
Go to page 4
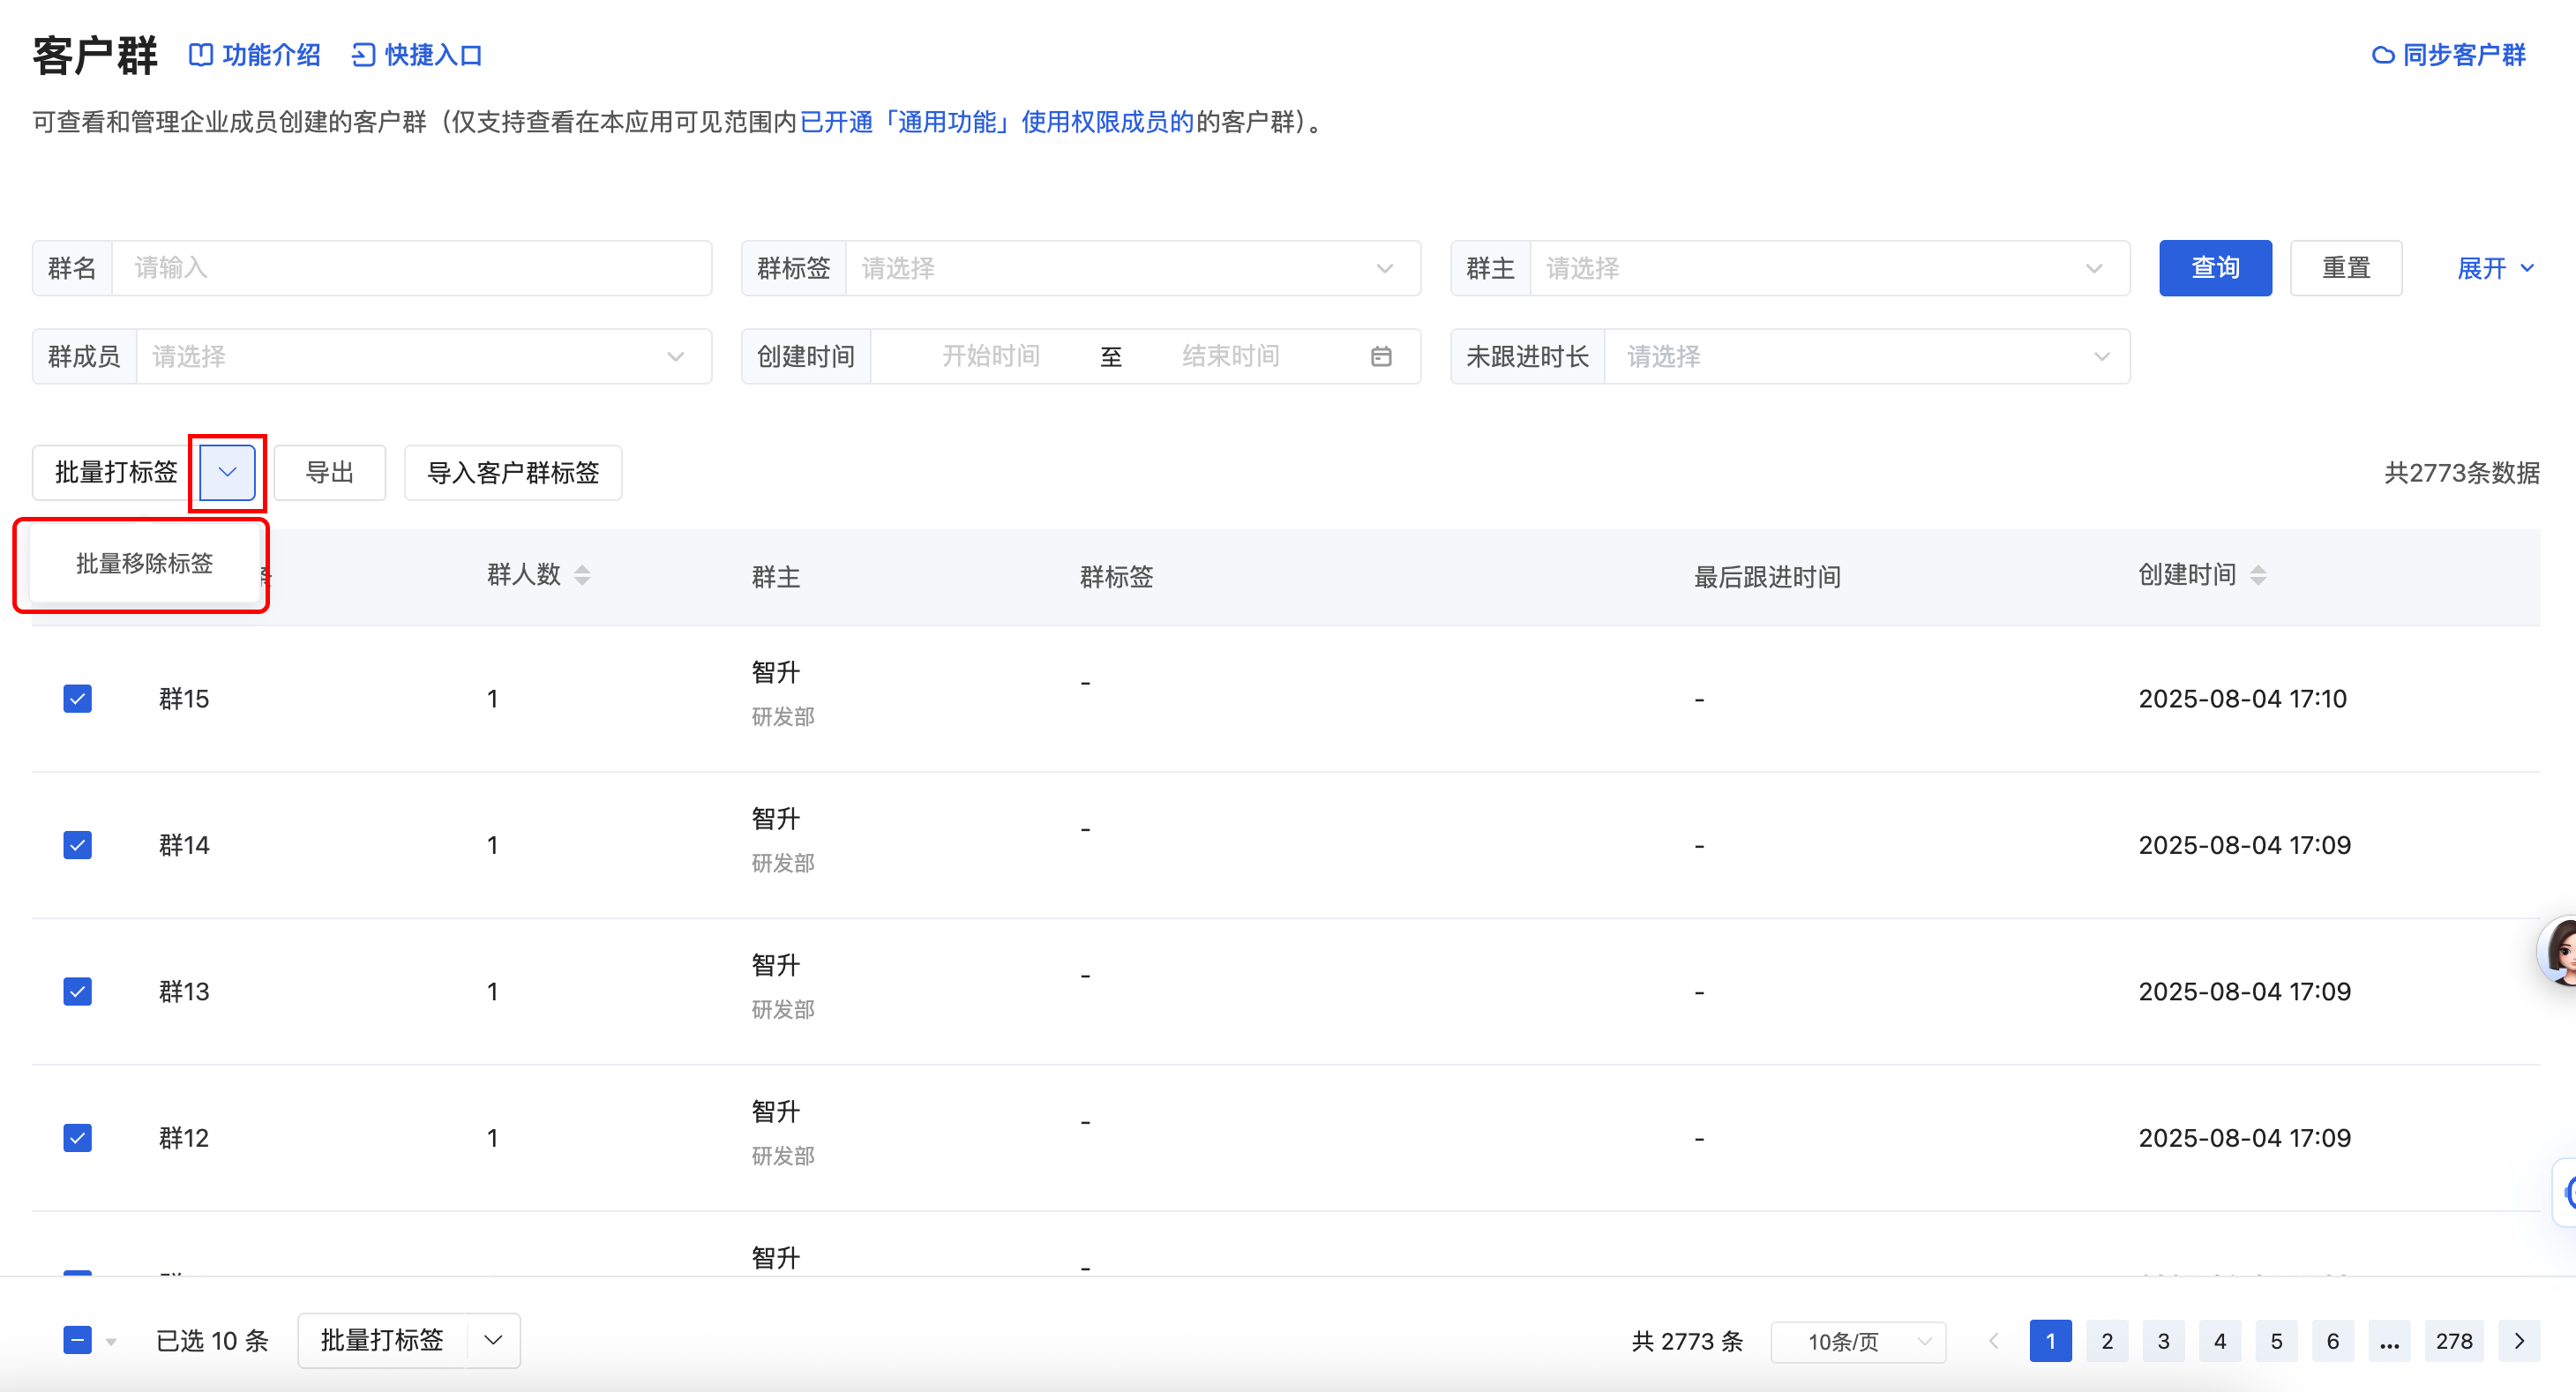click(2220, 1341)
